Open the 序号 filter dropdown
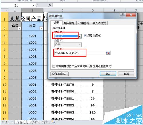This screenshot has height=125, width=143. pyautogui.click(x=20, y=28)
